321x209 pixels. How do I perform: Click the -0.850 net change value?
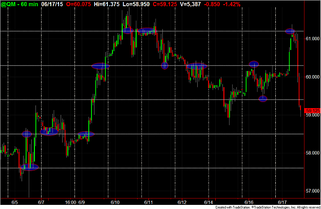tap(212, 4)
